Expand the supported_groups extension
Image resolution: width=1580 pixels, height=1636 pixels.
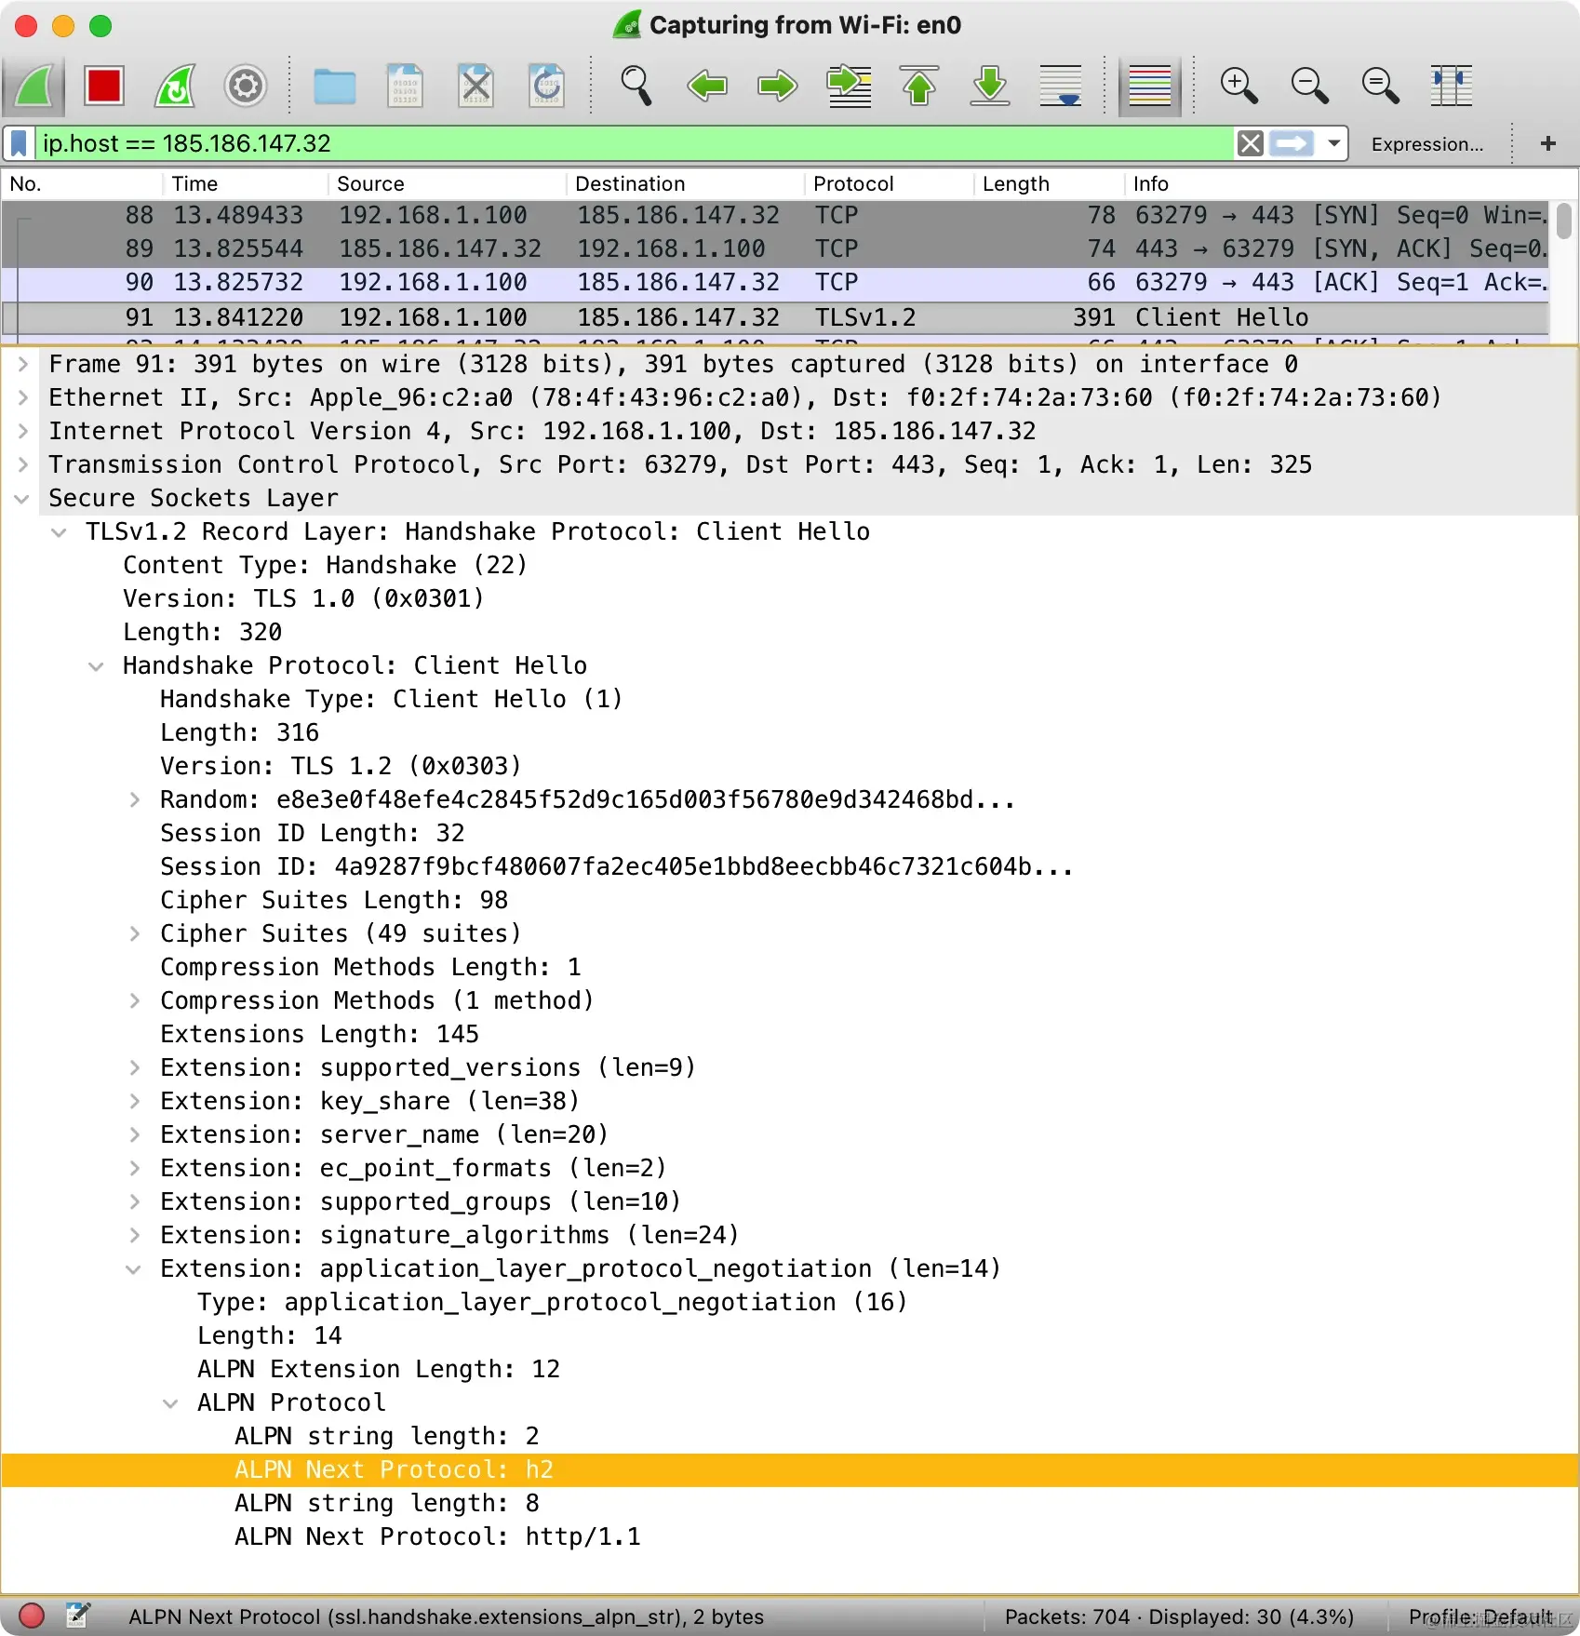click(135, 1201)
